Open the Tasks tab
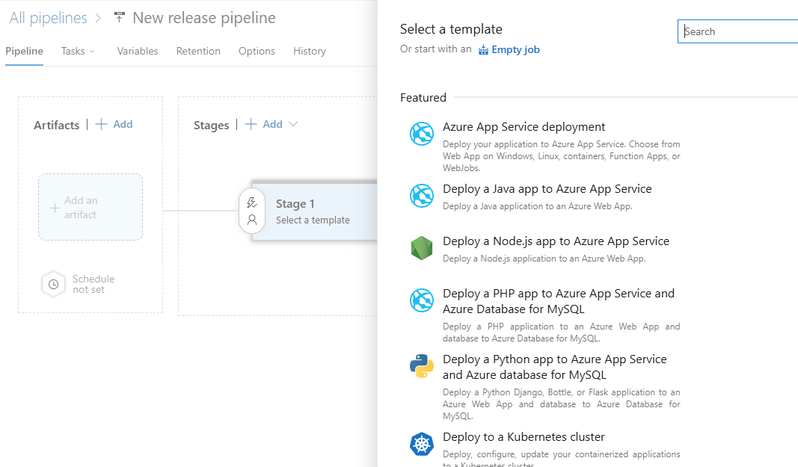This screenshot has height=467, width=798. (73, 51)
